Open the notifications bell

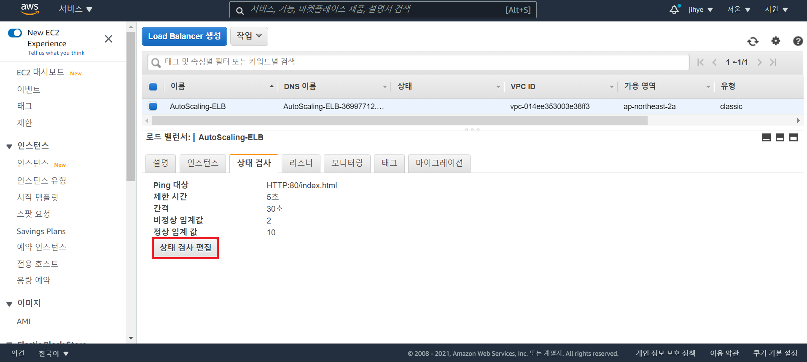[x=675, y=9]
